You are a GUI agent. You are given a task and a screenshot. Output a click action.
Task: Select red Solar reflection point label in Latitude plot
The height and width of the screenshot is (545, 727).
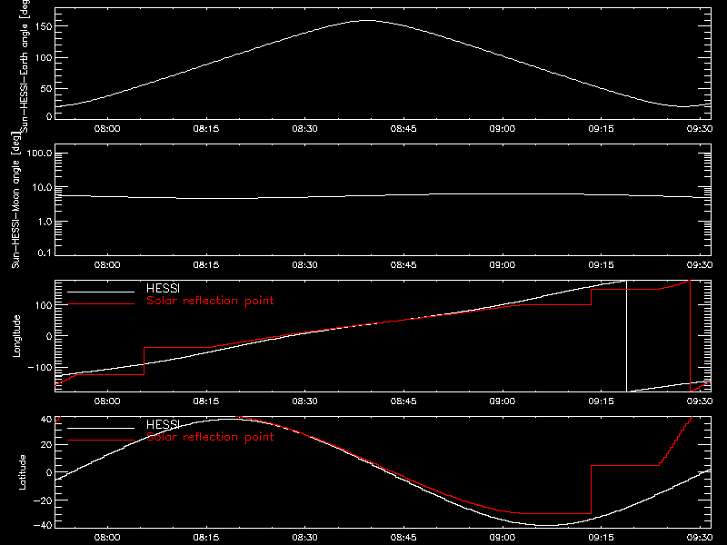tap(210, 437)
